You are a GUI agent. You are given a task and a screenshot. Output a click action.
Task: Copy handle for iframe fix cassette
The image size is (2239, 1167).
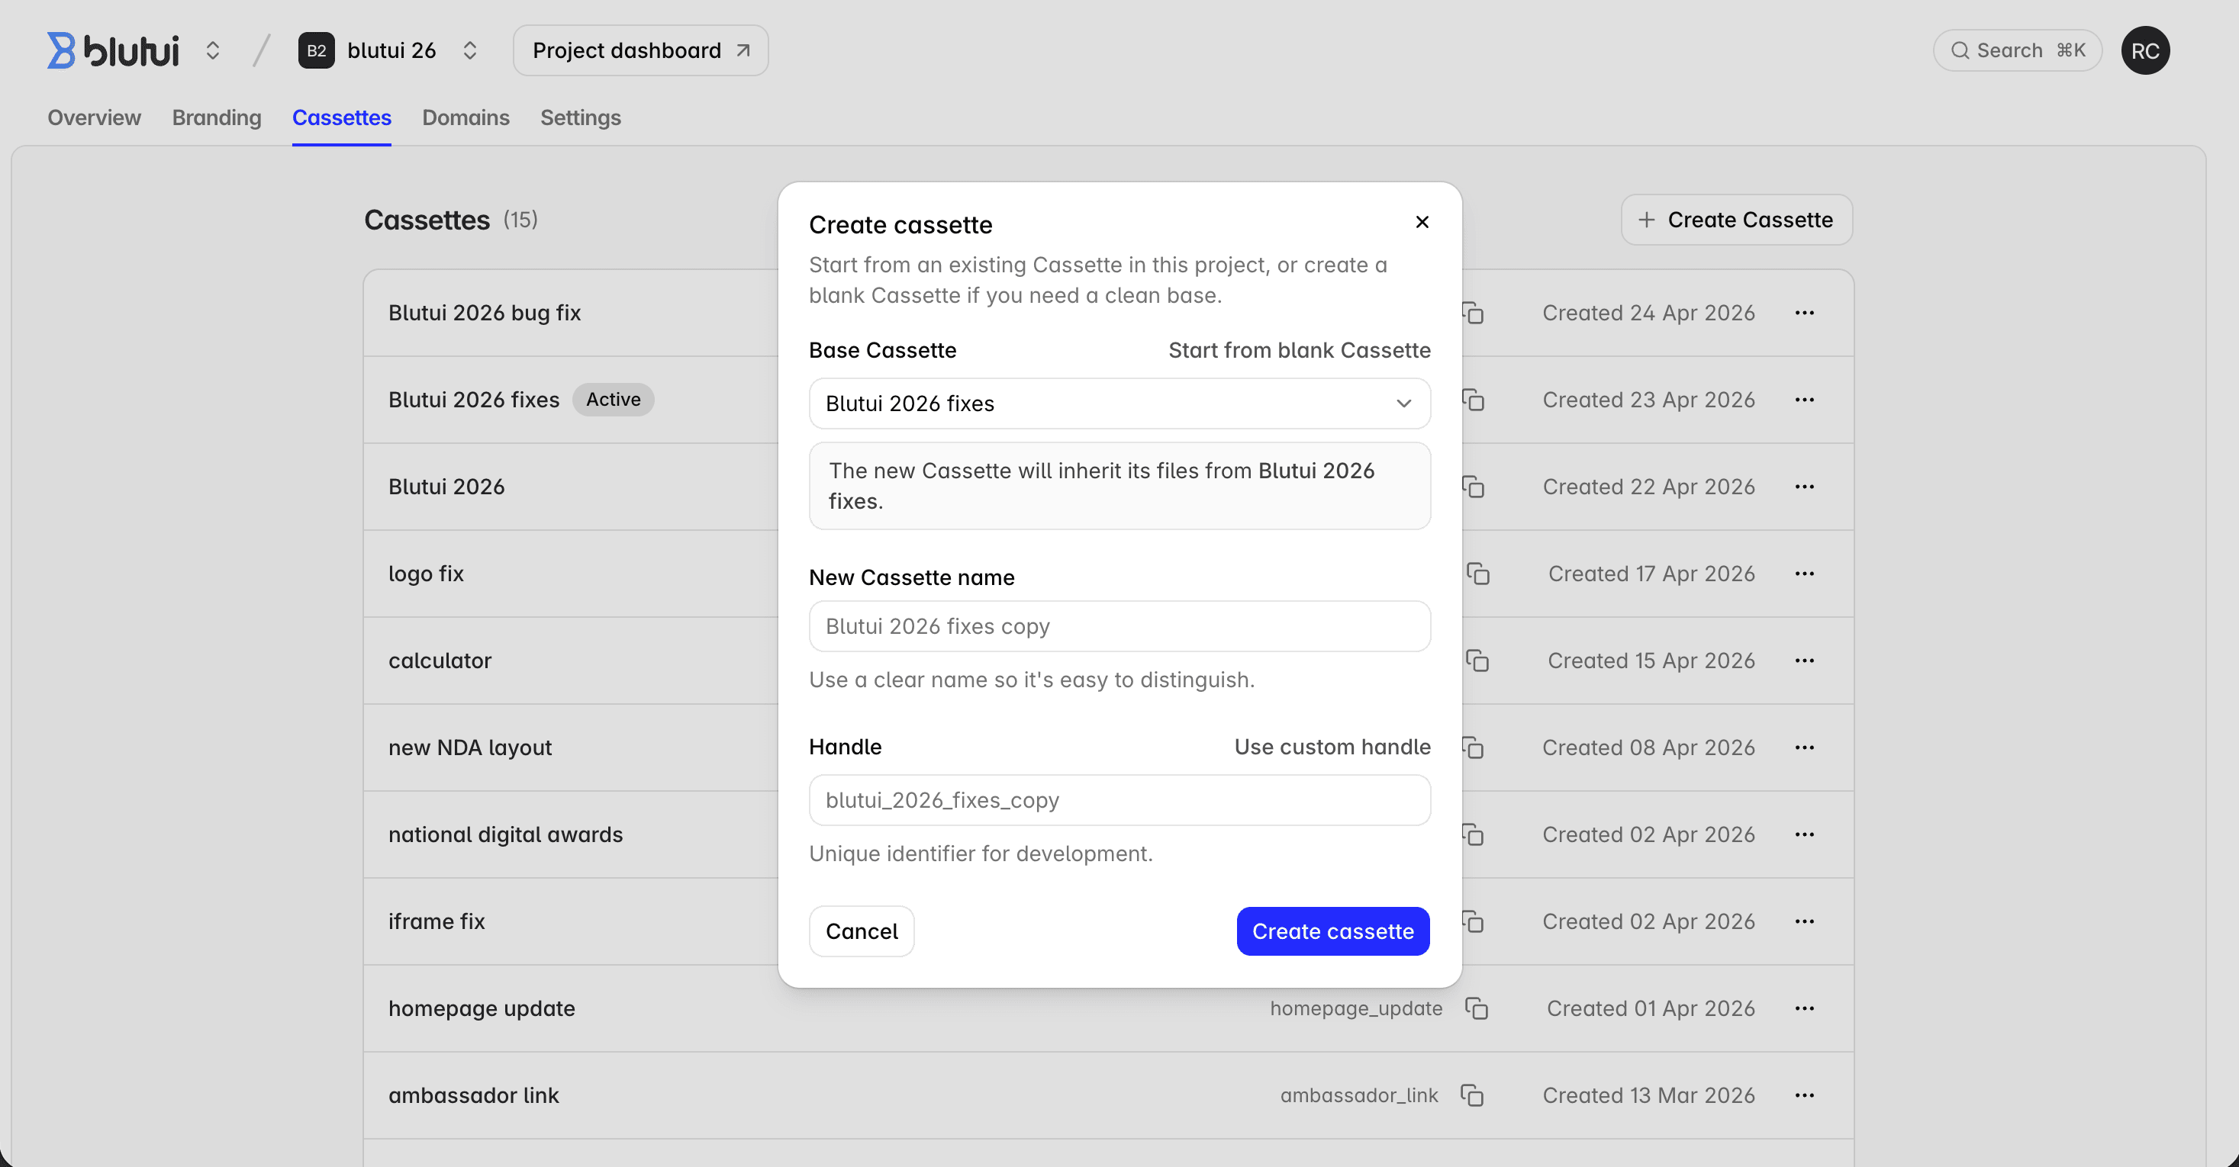point(1472,921)
